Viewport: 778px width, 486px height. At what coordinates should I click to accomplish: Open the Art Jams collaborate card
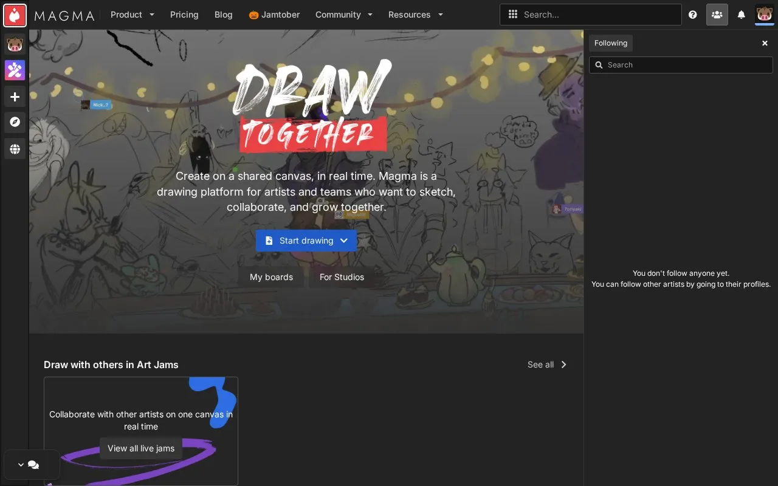[141, 431]
